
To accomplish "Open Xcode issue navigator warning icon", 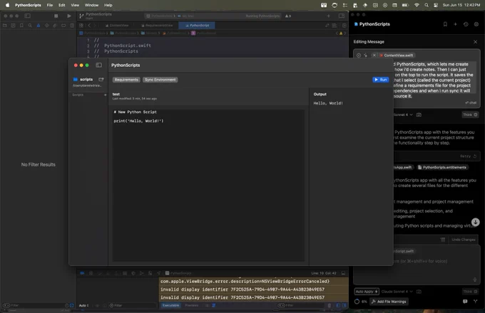I will click(39, 26).
